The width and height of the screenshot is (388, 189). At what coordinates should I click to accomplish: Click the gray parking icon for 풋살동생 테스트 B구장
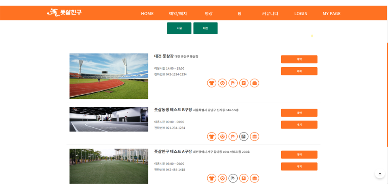(x=244, y=137)
